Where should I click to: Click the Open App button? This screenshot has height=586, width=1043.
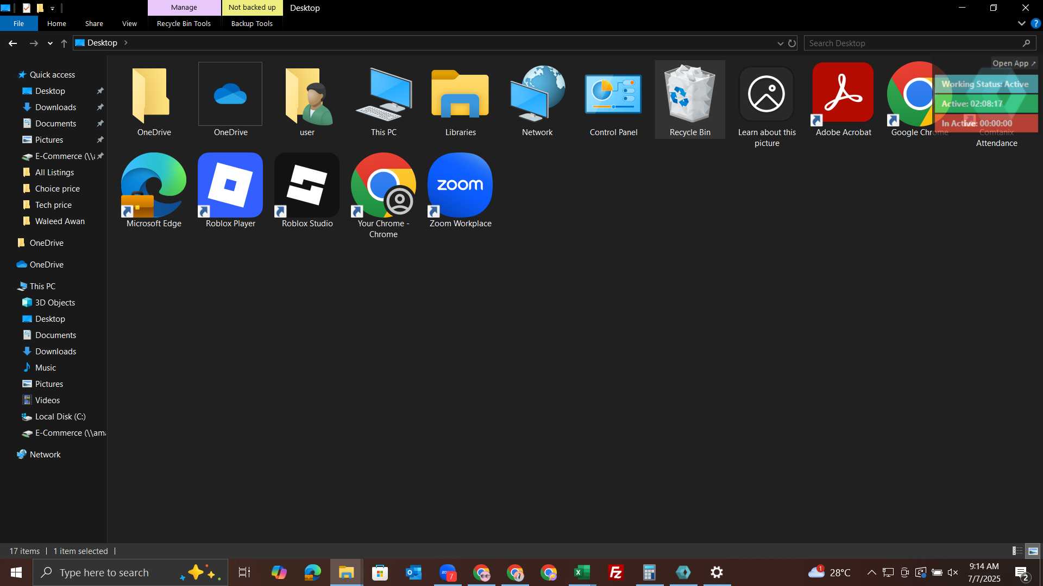pyautogui.click(x=1014, y=63)
